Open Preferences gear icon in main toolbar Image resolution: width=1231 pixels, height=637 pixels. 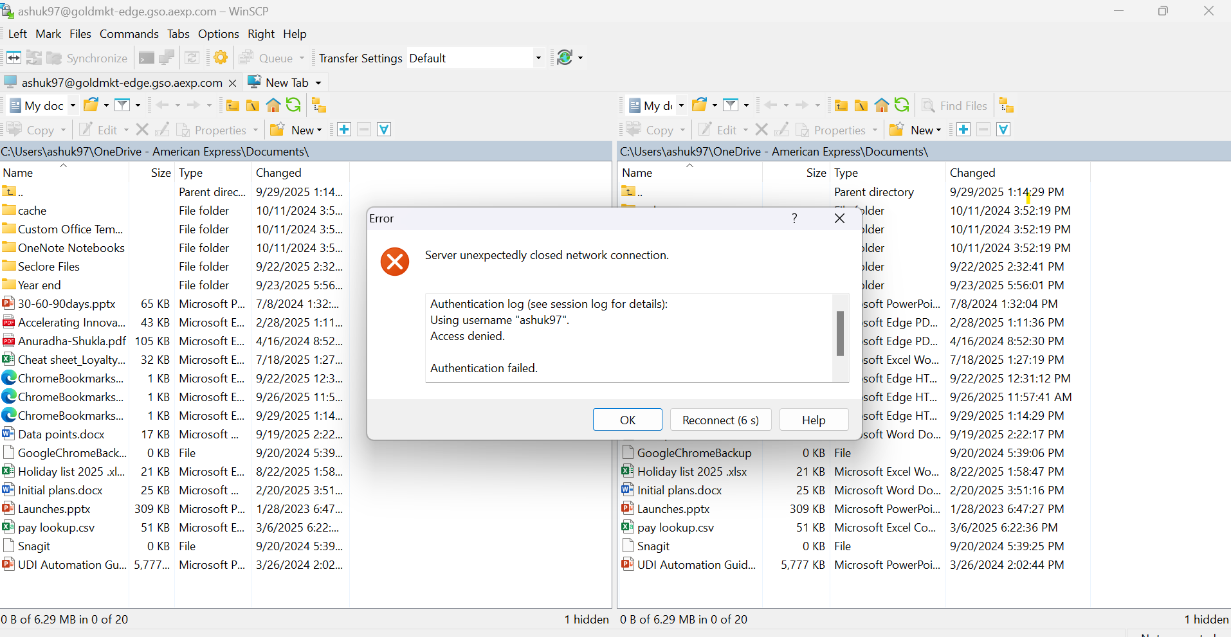(x=221, y=58)
